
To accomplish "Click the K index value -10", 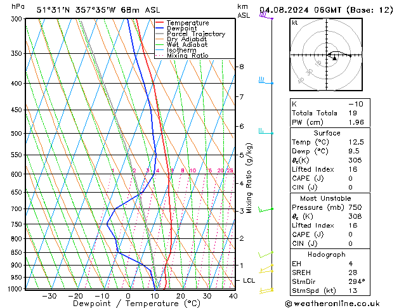I will [356, 104].
